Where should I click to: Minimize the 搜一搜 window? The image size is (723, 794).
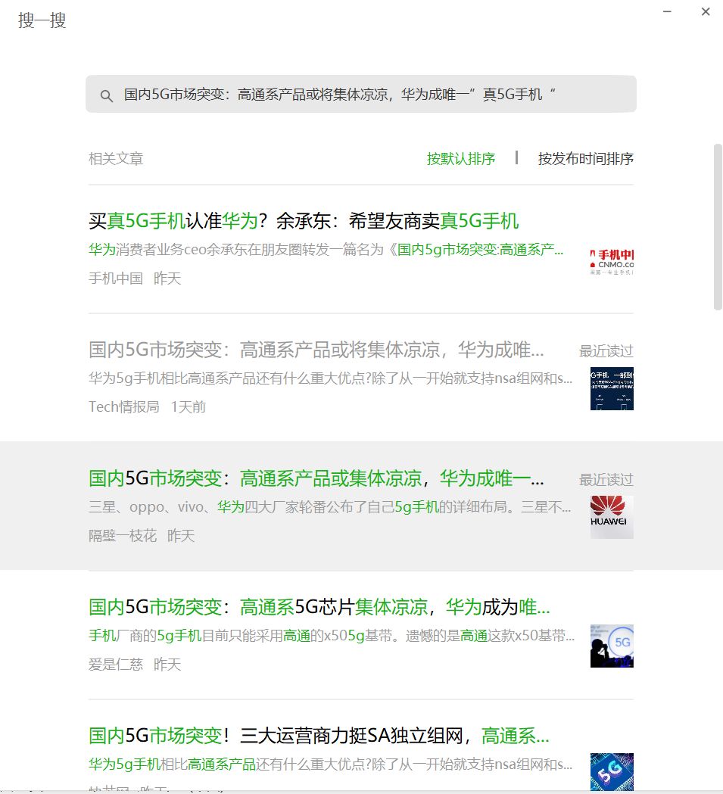[667, 11]
